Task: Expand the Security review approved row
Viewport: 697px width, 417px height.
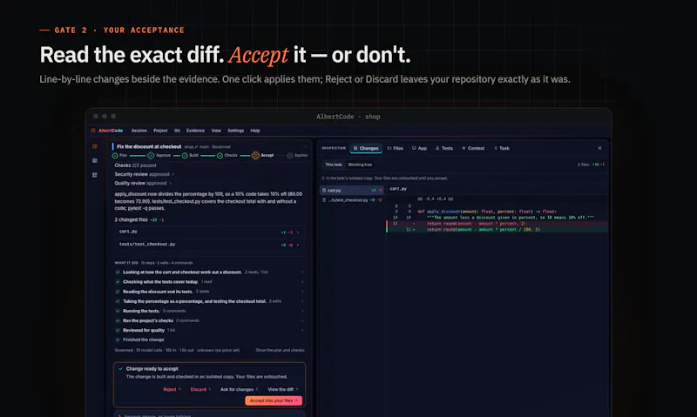Action: pyautogui.click(x=144, y=174)
